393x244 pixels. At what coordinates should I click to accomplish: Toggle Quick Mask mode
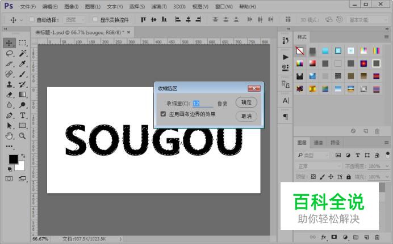coord(9,179)
